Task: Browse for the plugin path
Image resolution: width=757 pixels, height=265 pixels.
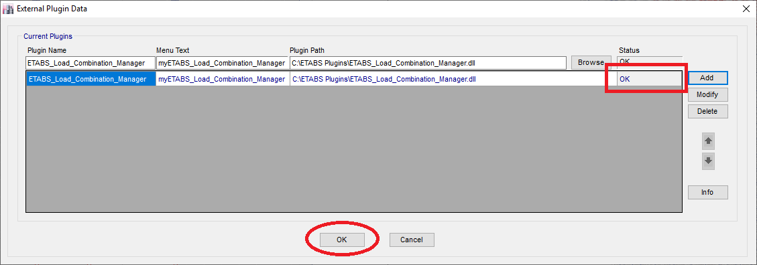Action: click(x=591, y=62)
